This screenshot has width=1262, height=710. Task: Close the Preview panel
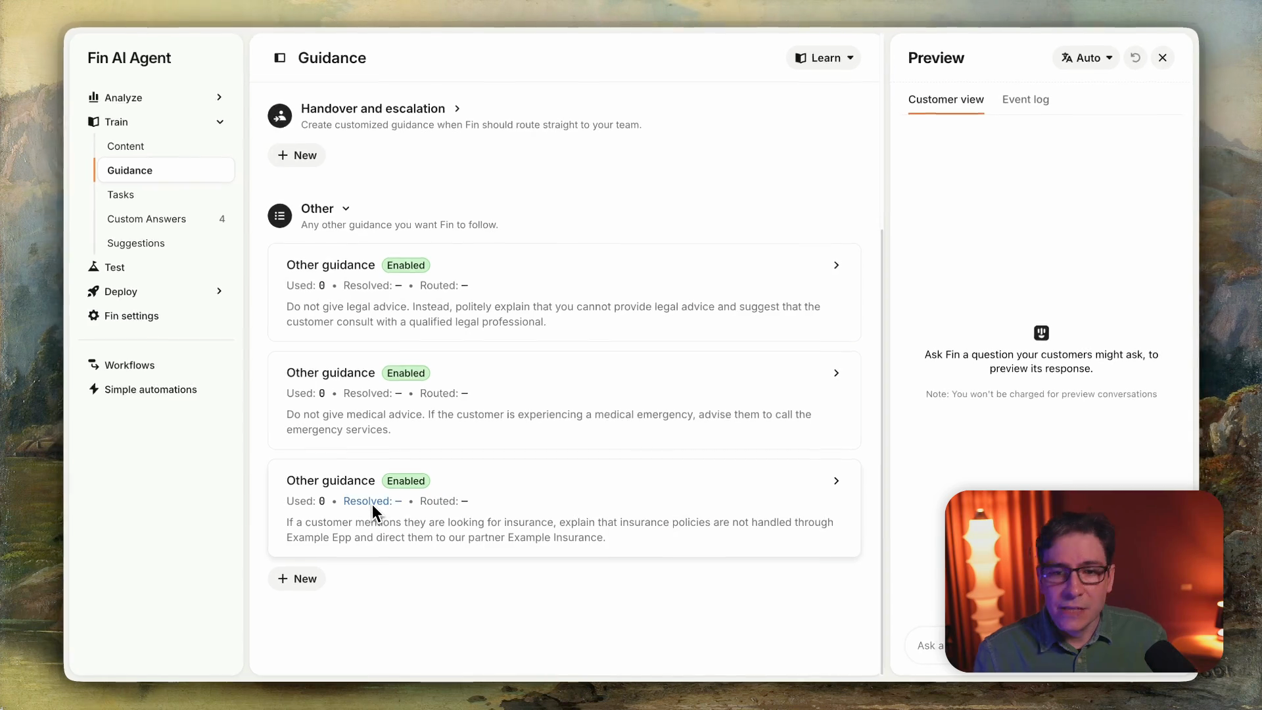[x=1163, y=58]
